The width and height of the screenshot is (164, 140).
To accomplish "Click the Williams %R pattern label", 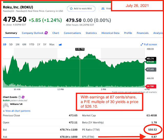I will click(x=16, y=104).
